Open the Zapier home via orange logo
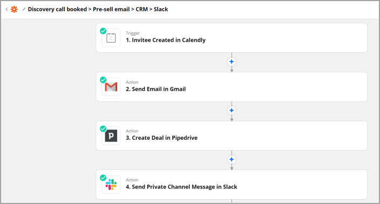This screenshot has height=204, width=380. tap(14, 10)
